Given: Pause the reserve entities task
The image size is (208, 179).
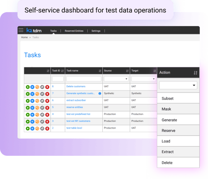Looking at the screenshot, I should click(32, 108).
